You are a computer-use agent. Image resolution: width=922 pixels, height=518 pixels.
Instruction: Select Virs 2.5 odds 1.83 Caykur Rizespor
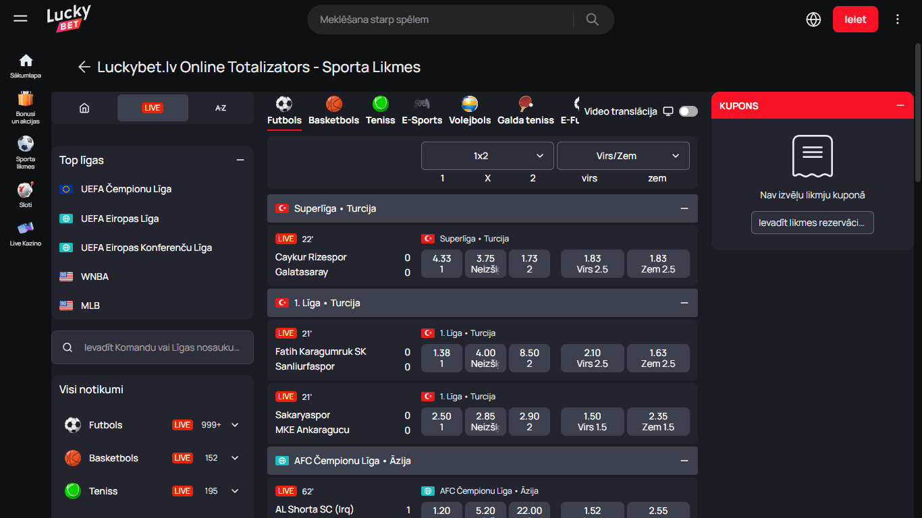592,264
